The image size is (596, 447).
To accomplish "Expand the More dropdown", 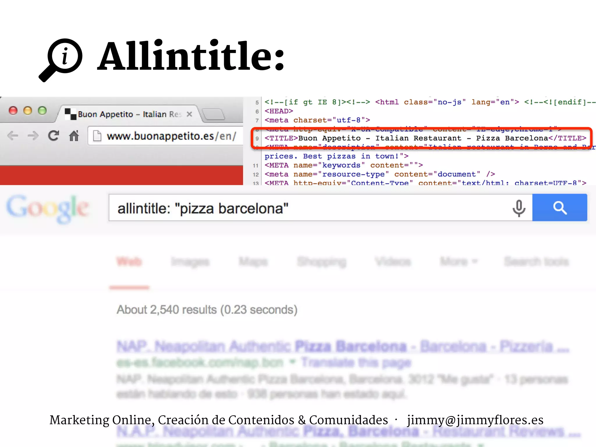I will tap(459, 262).
